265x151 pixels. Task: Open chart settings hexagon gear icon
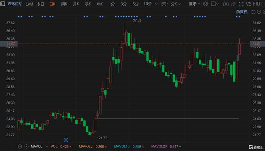[x=206, y=4]
